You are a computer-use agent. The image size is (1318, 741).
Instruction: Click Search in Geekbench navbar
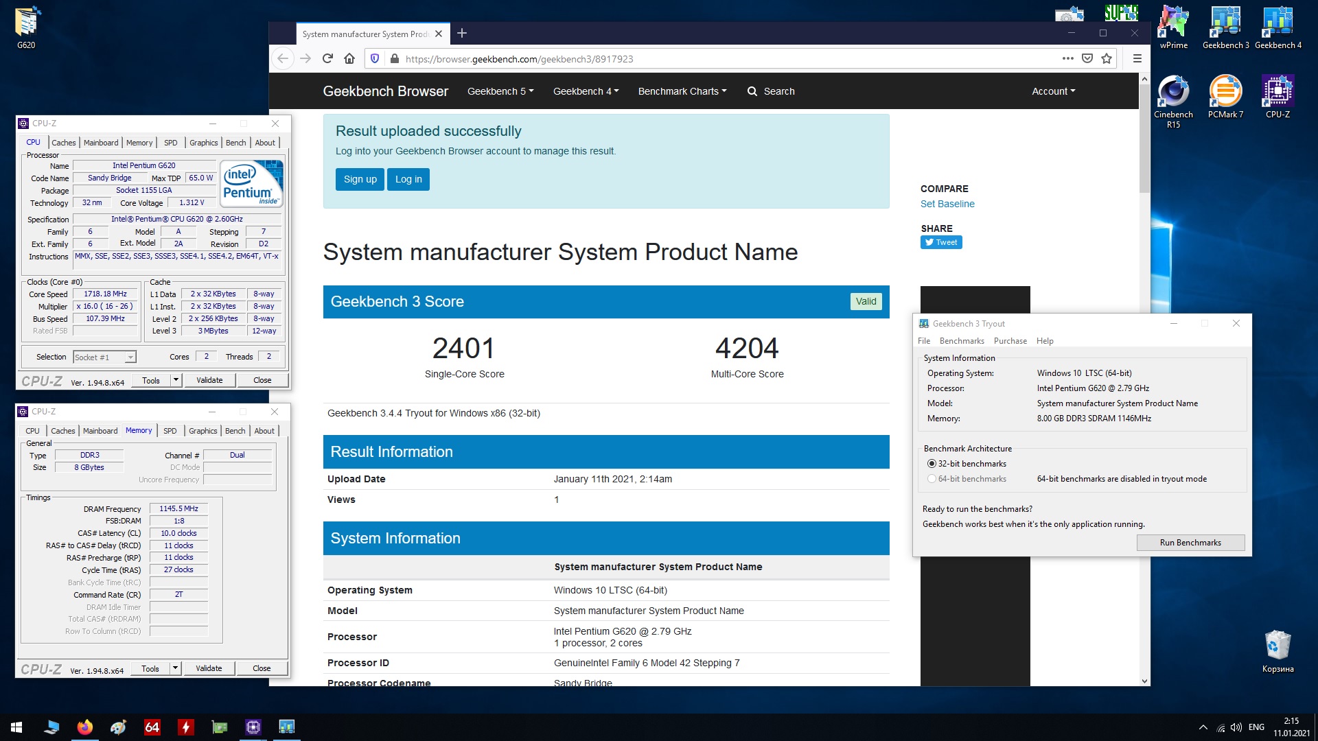[771, 91]
